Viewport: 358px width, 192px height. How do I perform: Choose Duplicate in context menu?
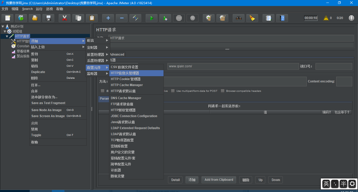tap(58, 72)
